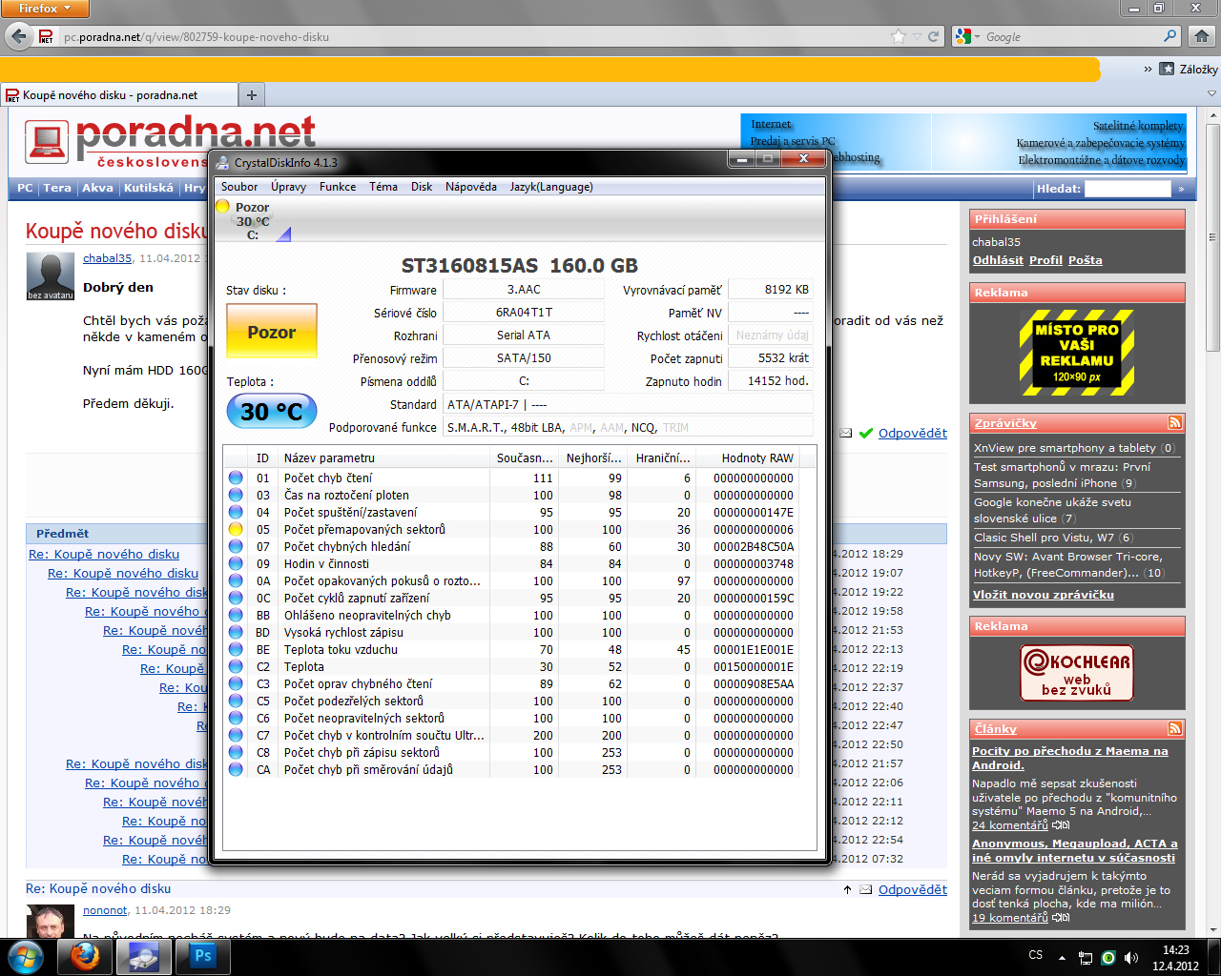Open the Firefox home page button
Image resolution: width=1221 pixels, height=976 pixels.
[x=1202, y=37]
